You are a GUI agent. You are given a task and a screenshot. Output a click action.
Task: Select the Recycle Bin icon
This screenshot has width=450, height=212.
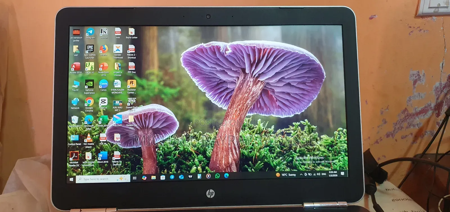coord(75,122)
